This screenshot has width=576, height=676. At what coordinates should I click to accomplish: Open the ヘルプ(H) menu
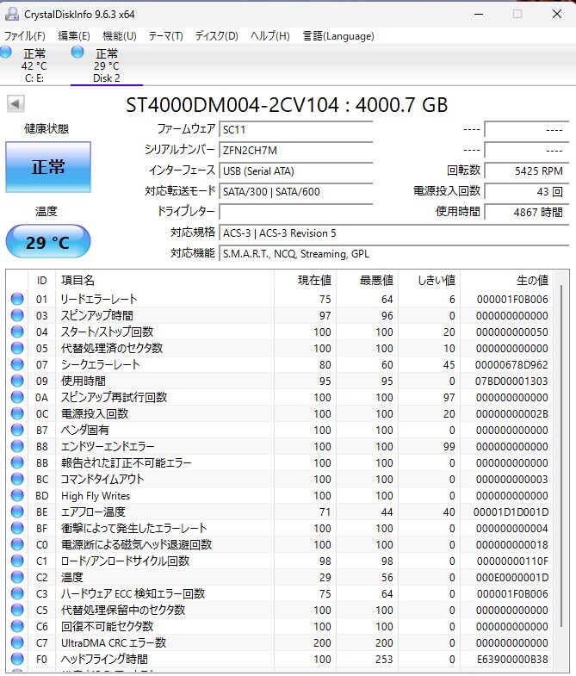[270, 36]
